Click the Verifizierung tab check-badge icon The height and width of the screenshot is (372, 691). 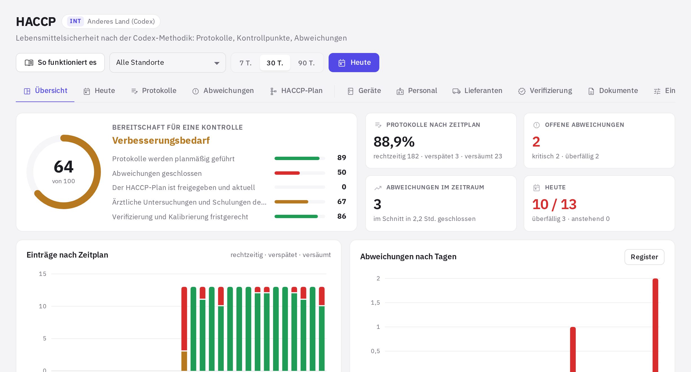(522, 91)
